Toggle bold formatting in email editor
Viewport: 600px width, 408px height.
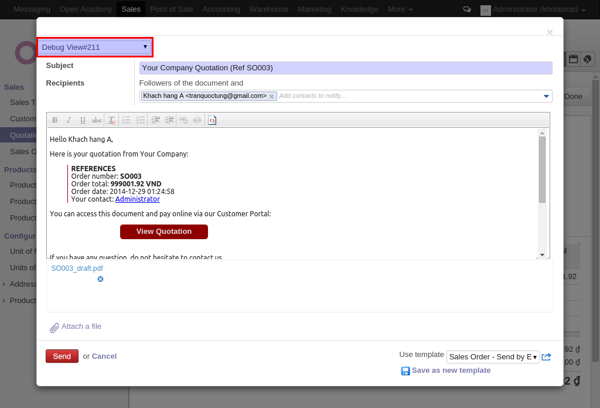(54, 120)
